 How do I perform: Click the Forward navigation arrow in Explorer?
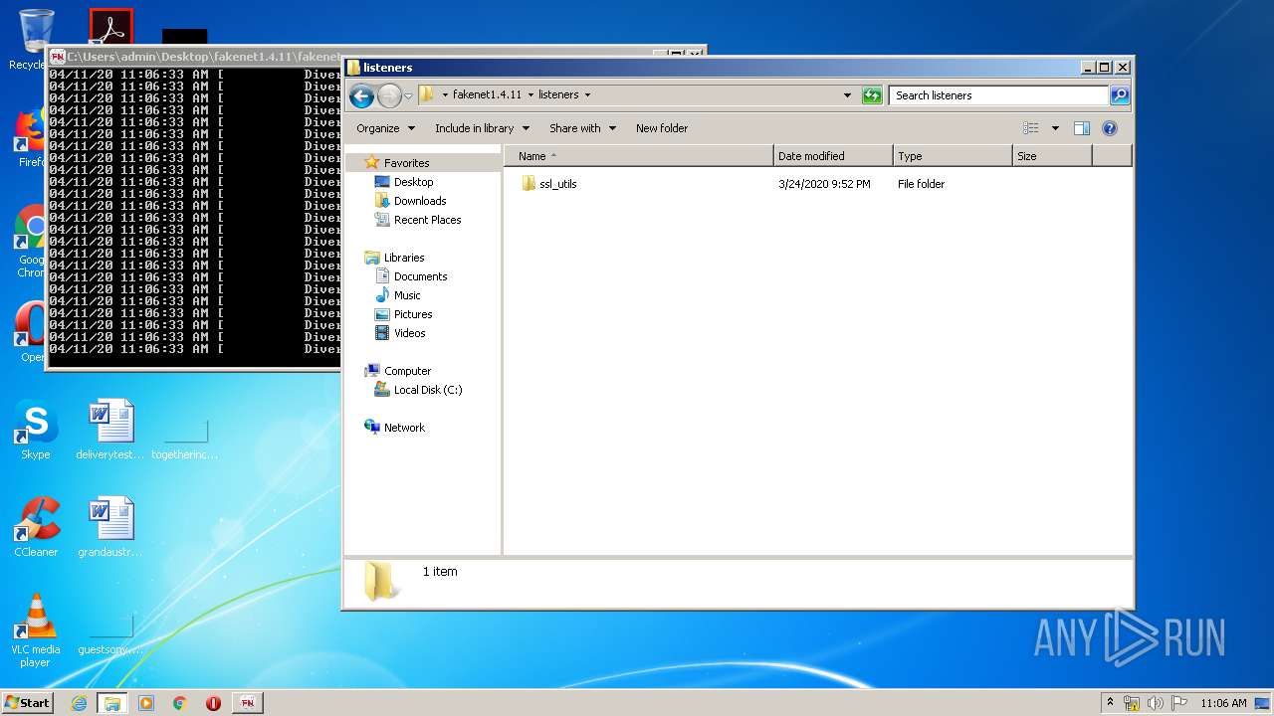point(389,95)
